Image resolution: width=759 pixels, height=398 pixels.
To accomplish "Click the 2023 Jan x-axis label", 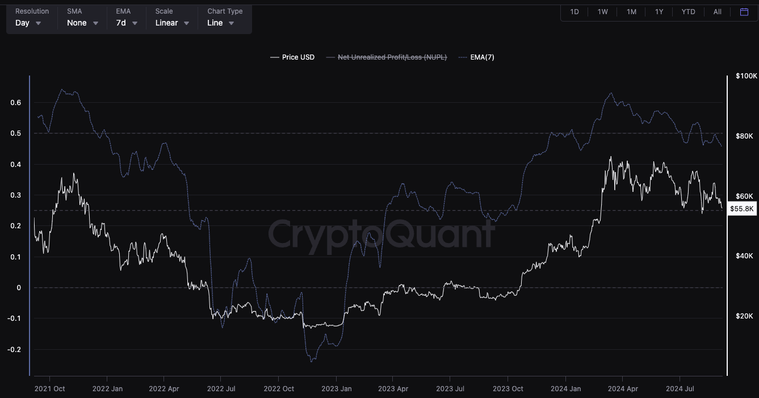I will coord(337,389).
